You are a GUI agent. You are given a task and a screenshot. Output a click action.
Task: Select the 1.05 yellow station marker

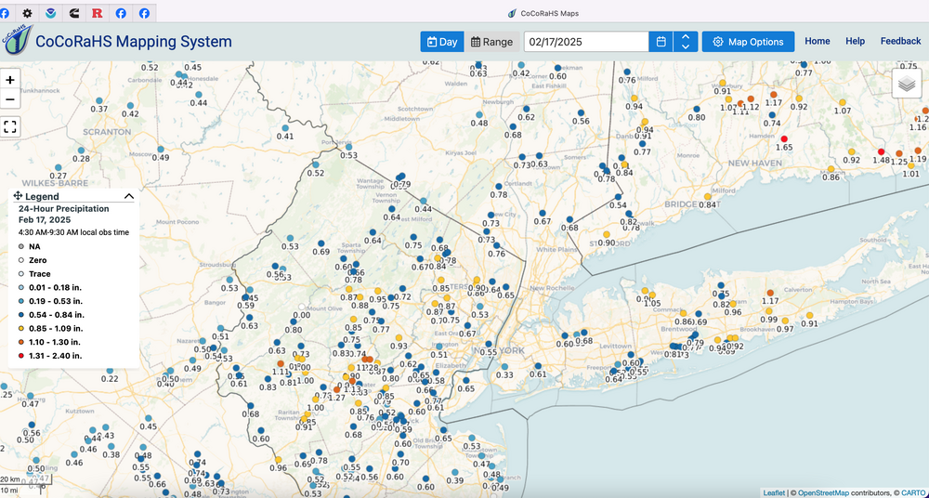pos(652,295)
